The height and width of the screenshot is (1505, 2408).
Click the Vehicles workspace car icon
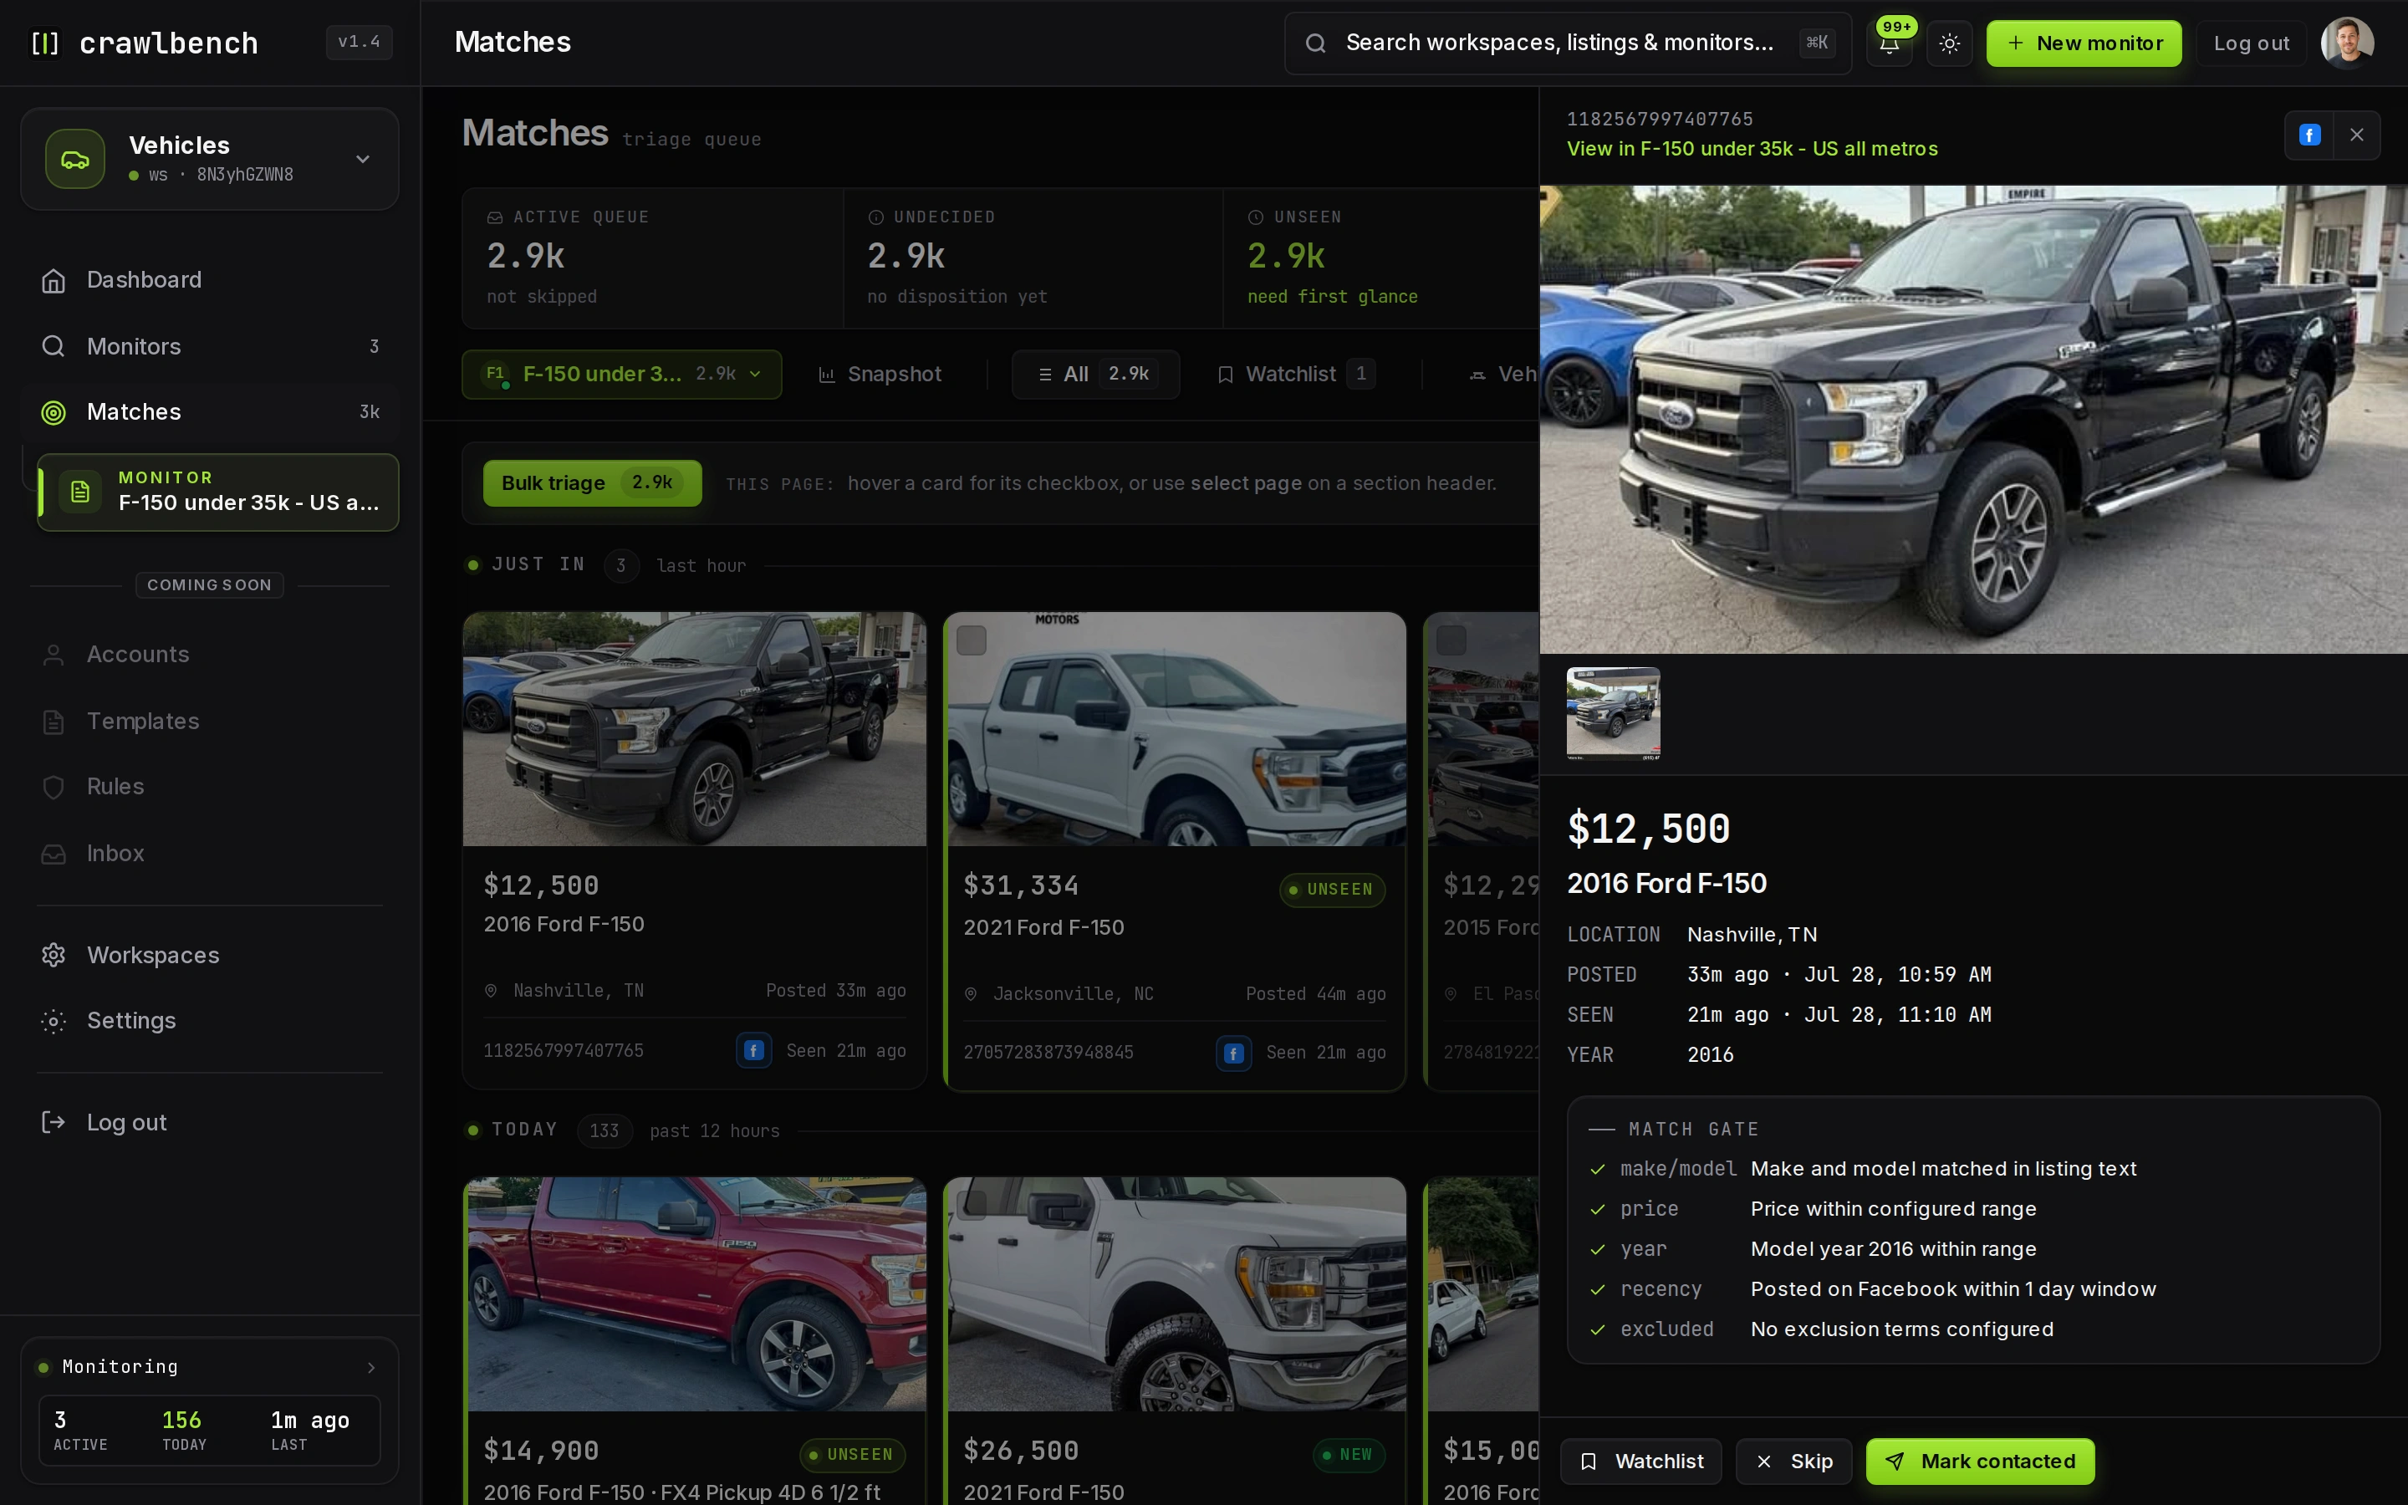click(75, 159)
